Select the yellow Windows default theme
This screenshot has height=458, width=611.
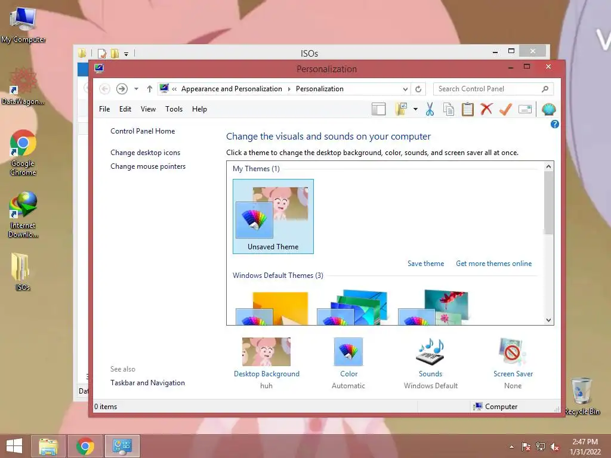272,308
